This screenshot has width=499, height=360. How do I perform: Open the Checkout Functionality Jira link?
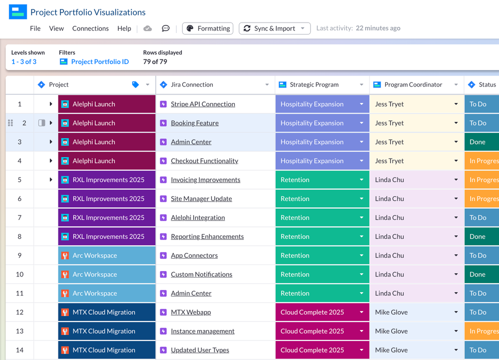pos(204,161)
